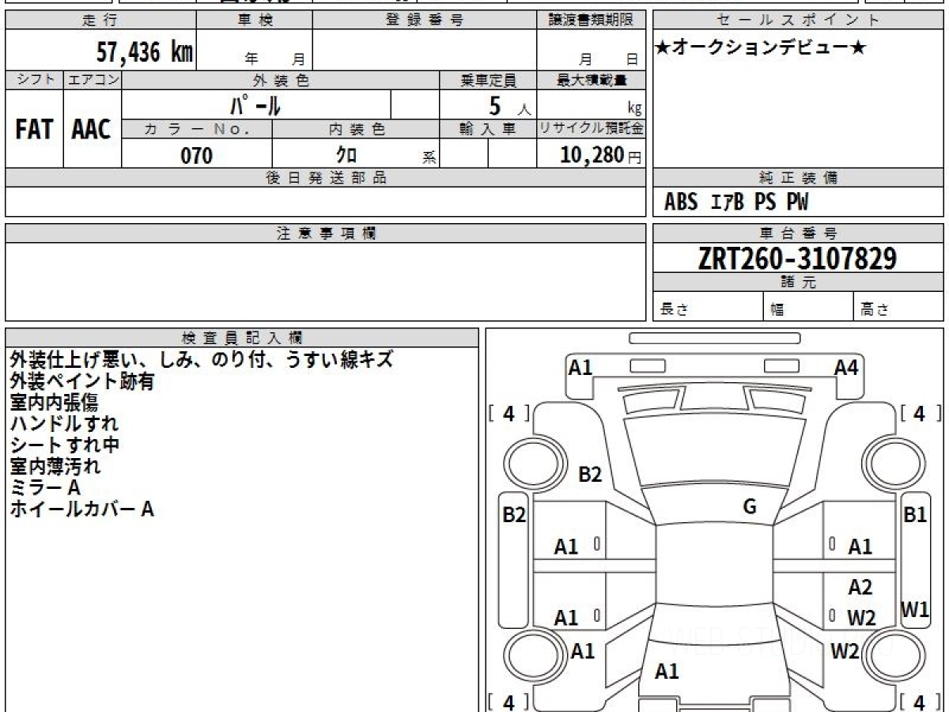Select the equipment list ABS エアB PS PW
The width and height of the screenshot is (949, 712).
[736, 203]
